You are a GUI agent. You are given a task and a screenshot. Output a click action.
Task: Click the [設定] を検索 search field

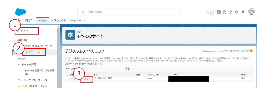(129, 12)
